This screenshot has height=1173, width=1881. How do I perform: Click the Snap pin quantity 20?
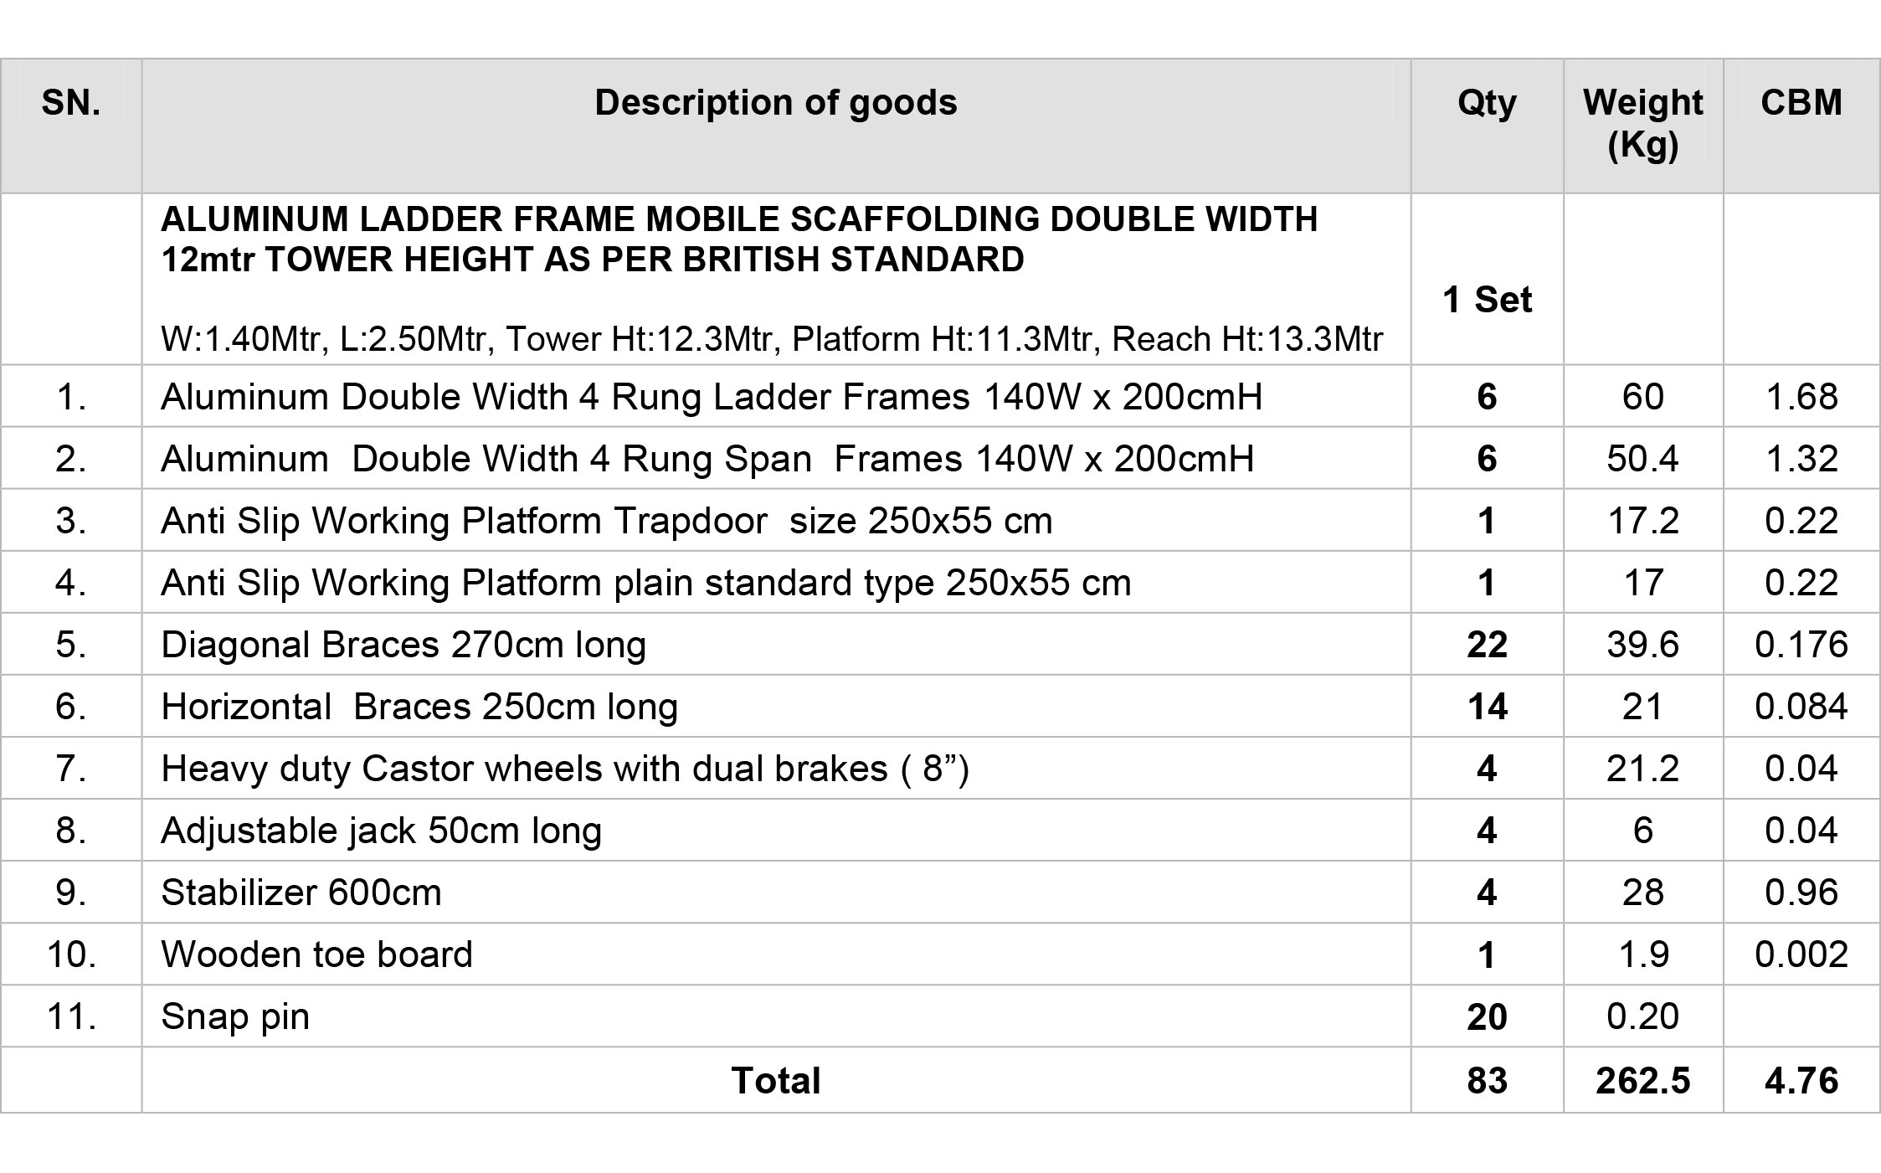pyautogui.click(x=1487, y=1016)
